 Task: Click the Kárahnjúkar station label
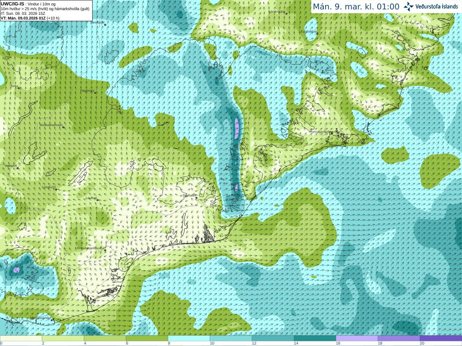pyautogui.click(x=277, y=12)
